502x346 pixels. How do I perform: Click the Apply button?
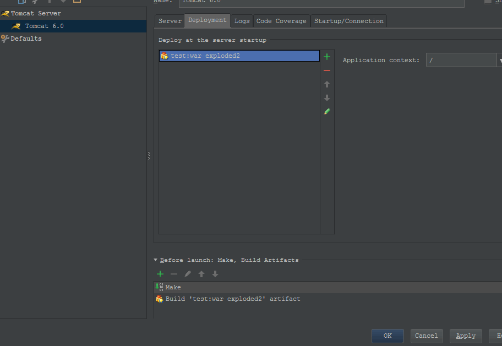coord(466,336)
